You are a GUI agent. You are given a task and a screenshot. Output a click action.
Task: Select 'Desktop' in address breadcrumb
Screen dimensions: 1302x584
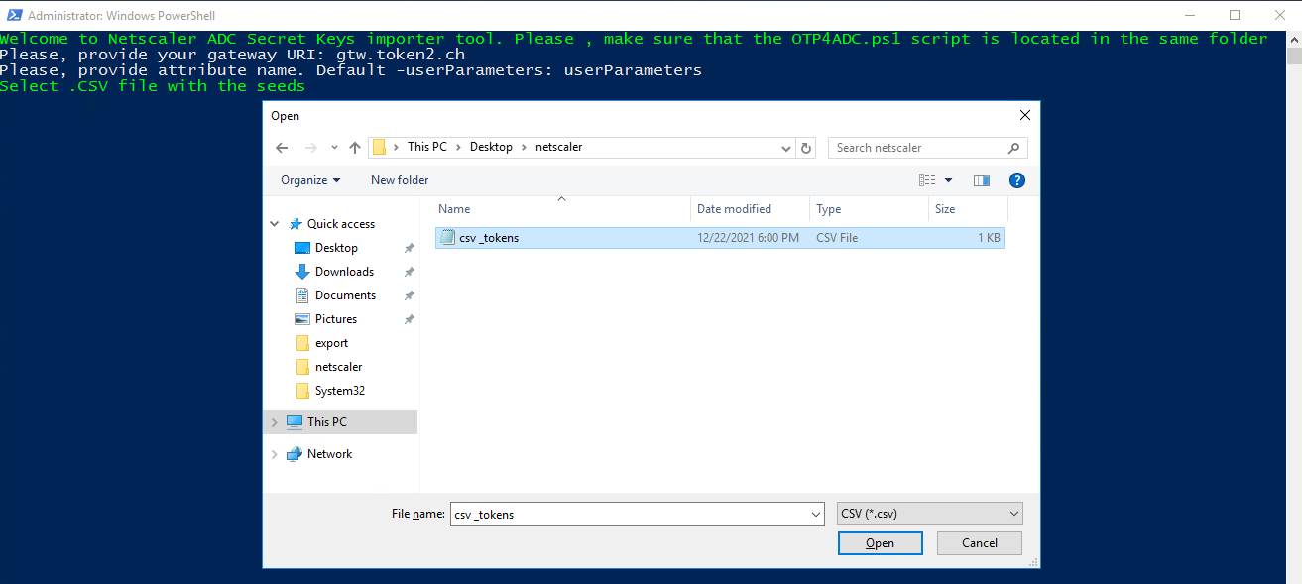[x=491, y=147]
